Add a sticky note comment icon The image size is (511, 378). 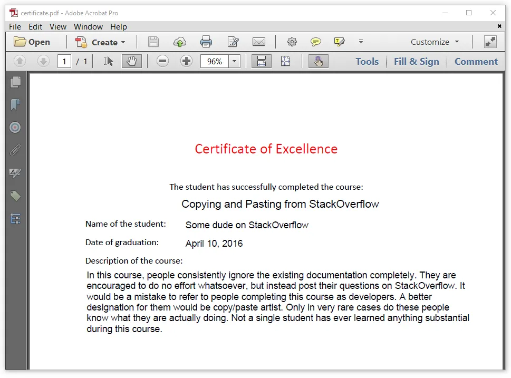click(315, 42)
